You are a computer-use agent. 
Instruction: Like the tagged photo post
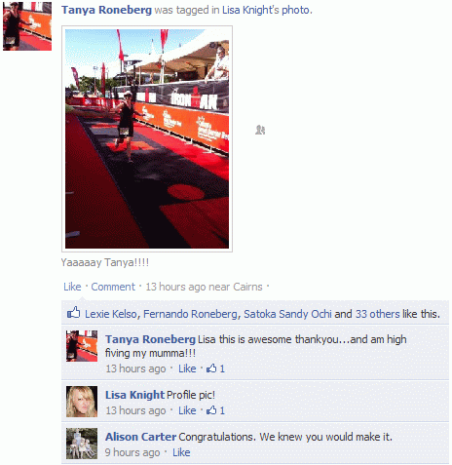click(72, 287)
